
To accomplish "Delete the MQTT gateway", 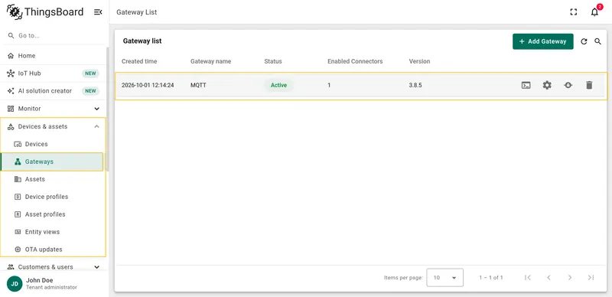I will [589, 85].
